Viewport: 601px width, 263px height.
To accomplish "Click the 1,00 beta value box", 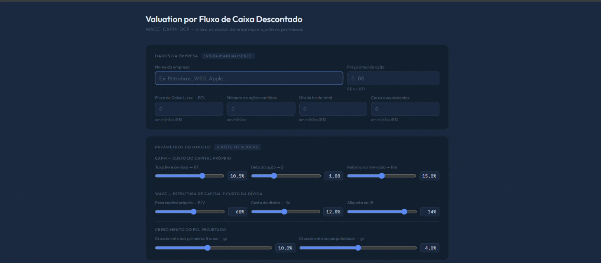I will 333,176.
